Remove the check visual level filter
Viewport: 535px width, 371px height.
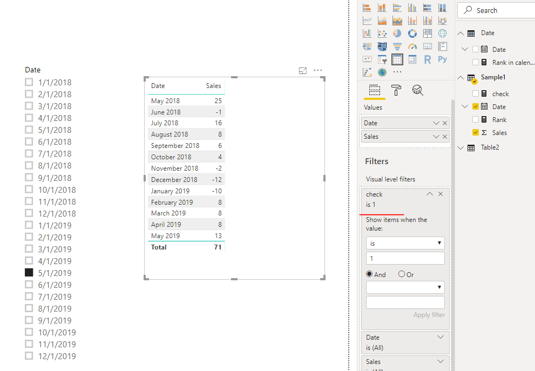(441, 194)
